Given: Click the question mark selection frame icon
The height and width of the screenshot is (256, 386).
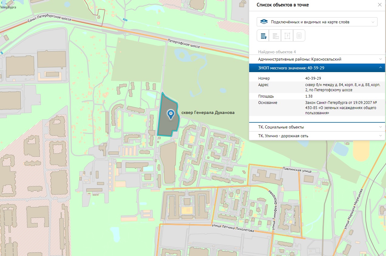Looking at the screenshot, I should [287, 36].
